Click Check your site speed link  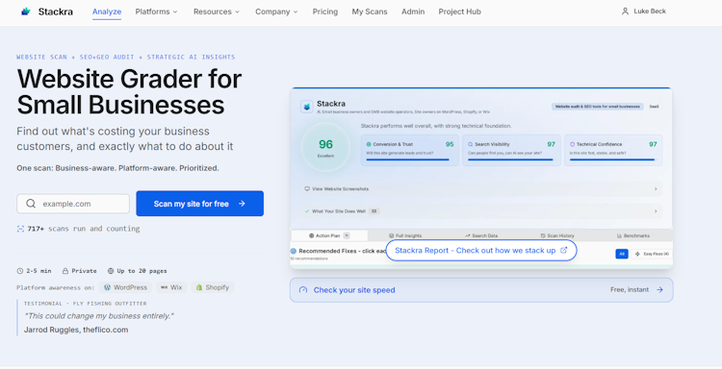[481, 290]
